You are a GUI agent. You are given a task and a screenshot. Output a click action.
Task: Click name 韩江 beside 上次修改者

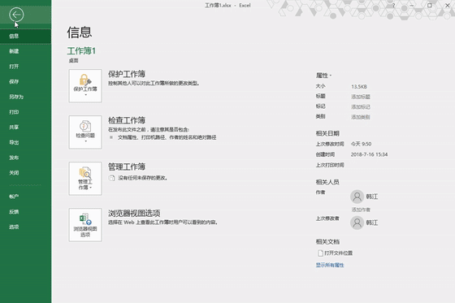(372, 223)
